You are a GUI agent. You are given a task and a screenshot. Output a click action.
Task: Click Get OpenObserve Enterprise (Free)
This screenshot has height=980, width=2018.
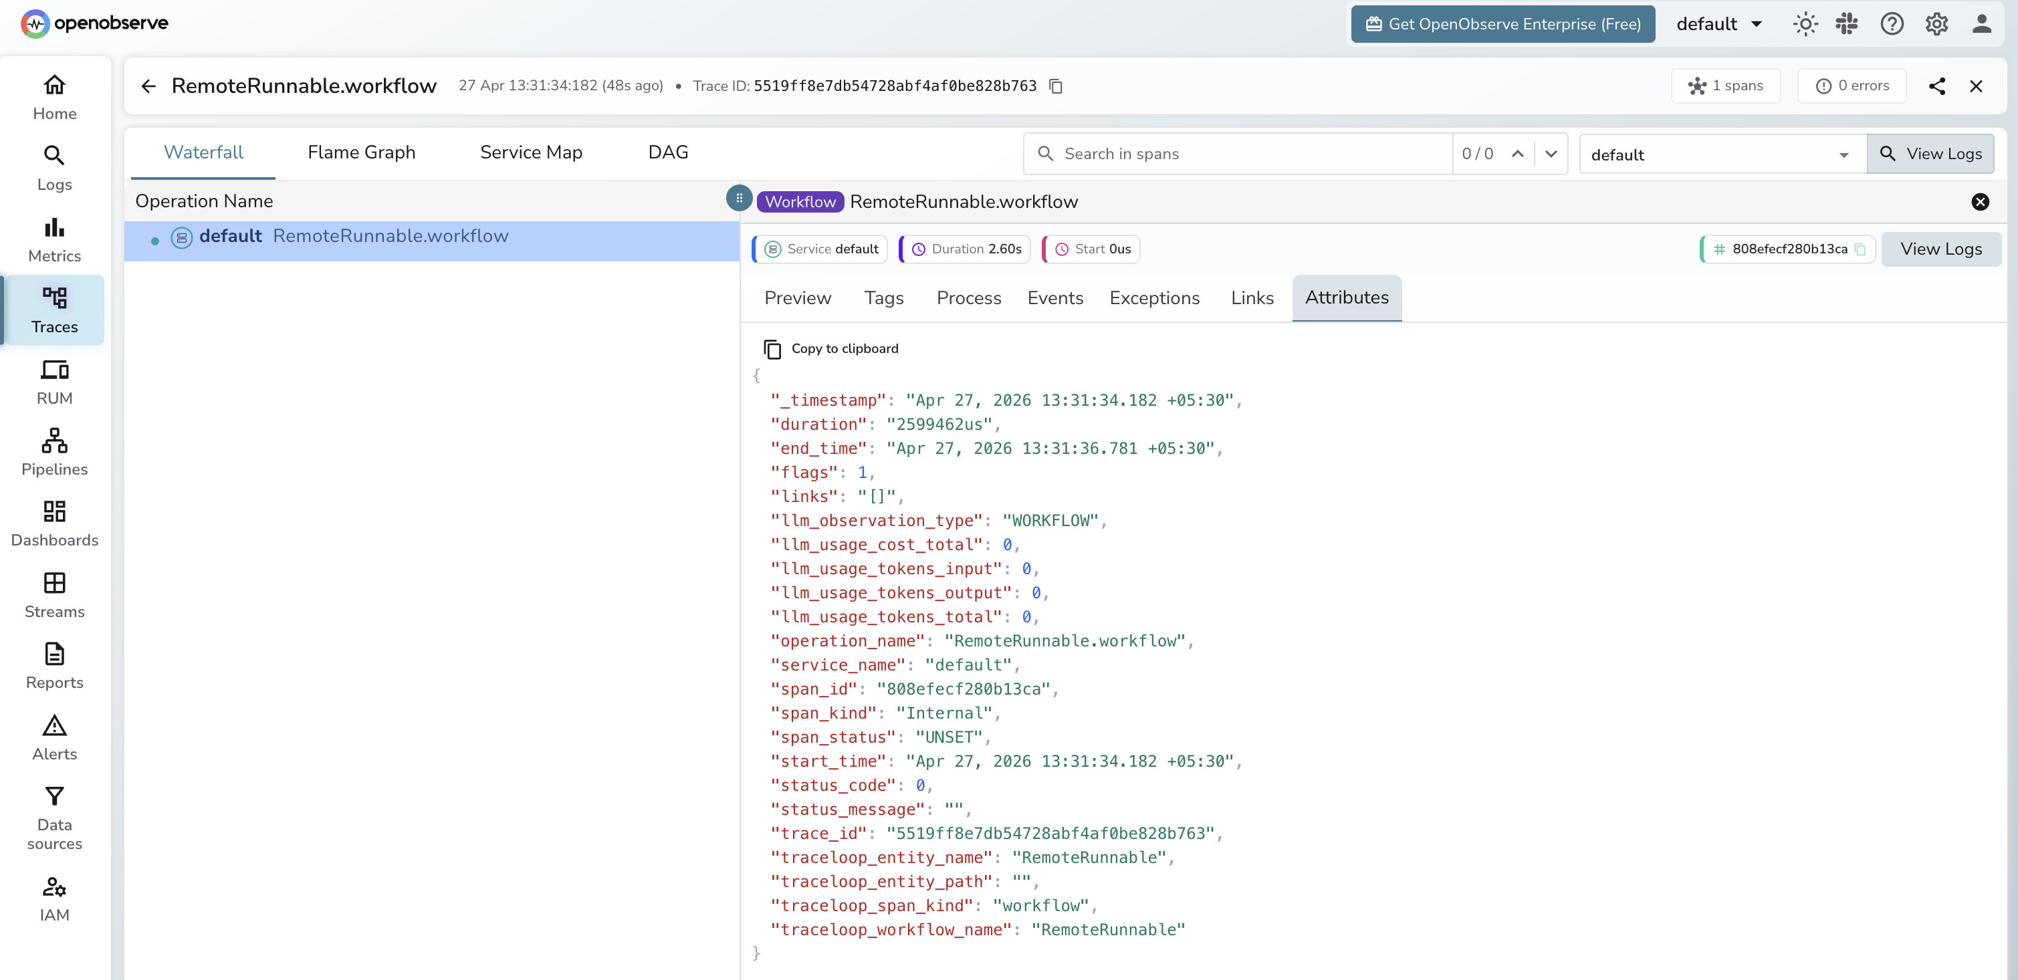[1502, 23]
